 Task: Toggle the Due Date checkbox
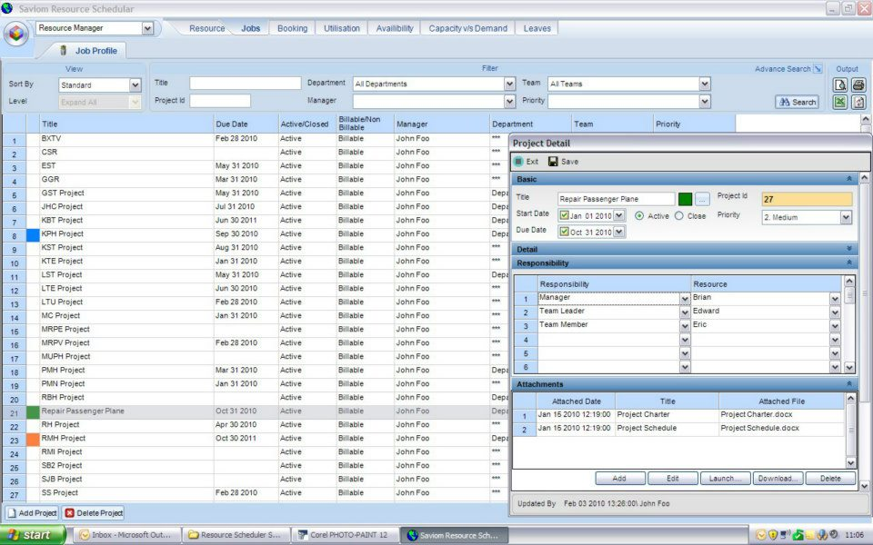(565, 232)
